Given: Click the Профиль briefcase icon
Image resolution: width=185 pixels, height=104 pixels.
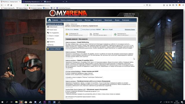Looking at the screenshot, I should [48, 42].
